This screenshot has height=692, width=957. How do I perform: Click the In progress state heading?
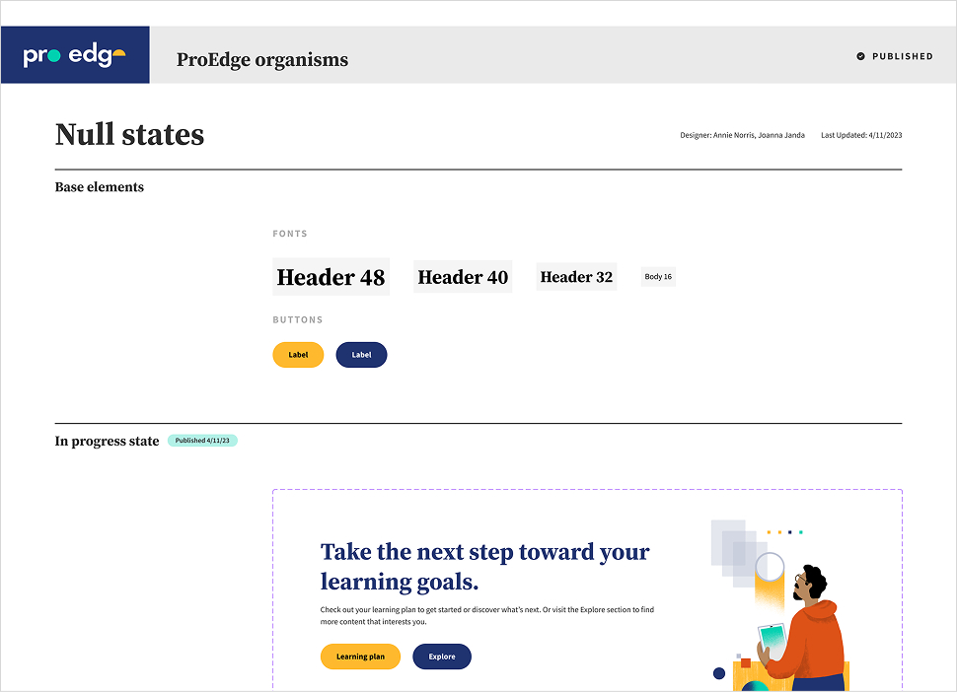pyautogui.click(x=107, y=441)
